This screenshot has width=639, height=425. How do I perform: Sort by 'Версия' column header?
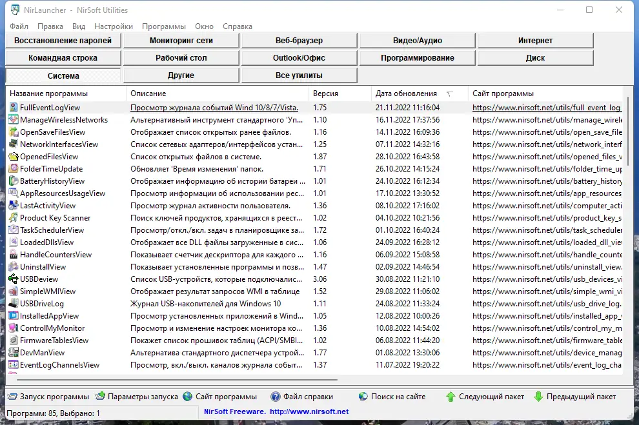[x=340, y=94]
